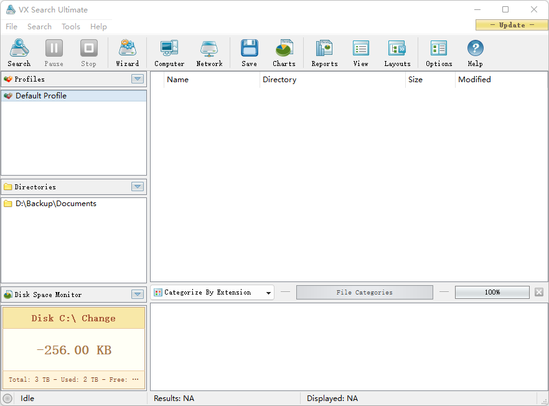Sort results by Directory column header

pyautogui.click(x=332, y=80)
